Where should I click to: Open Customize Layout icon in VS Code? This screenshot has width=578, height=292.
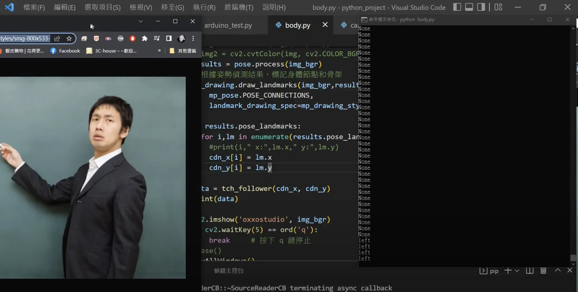[x=498, y=7]
